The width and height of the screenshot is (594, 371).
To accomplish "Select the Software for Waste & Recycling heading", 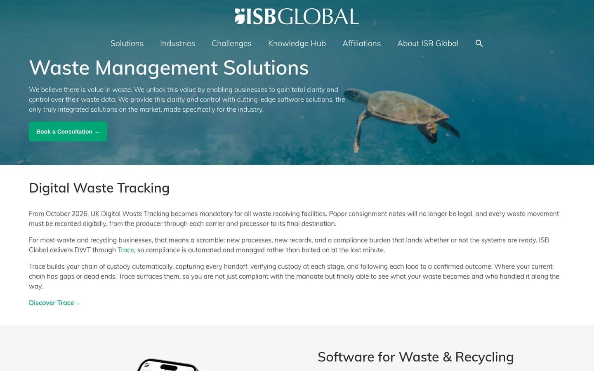I will 416,357.
